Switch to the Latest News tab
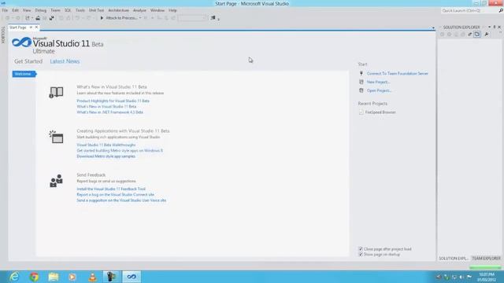 (x=65, y=61)
